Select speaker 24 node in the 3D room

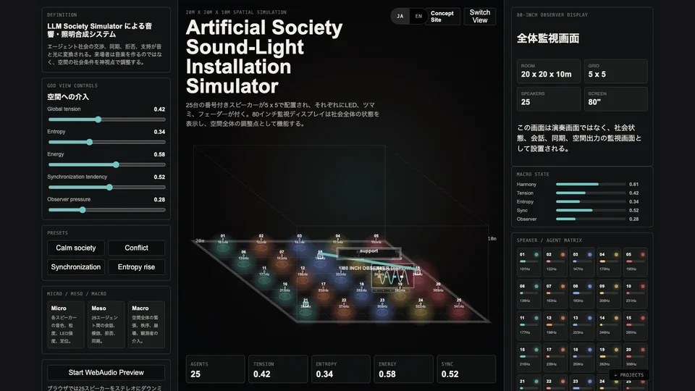[x=420, y=308]
